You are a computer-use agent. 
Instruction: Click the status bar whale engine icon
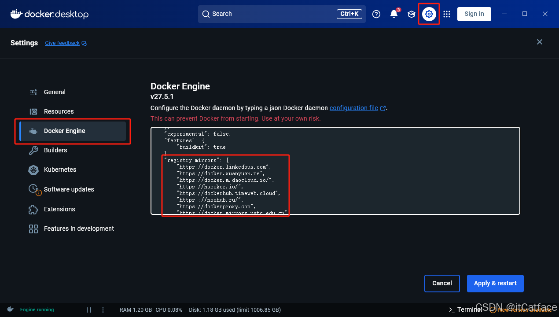click(11, 310)
